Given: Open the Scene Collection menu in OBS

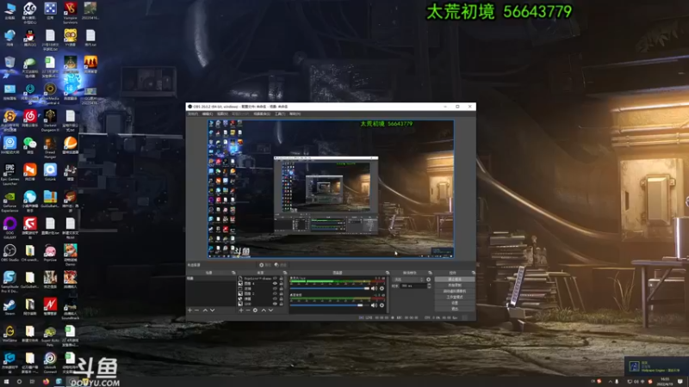Looking at the screenshot, I should tap(262, 114).
